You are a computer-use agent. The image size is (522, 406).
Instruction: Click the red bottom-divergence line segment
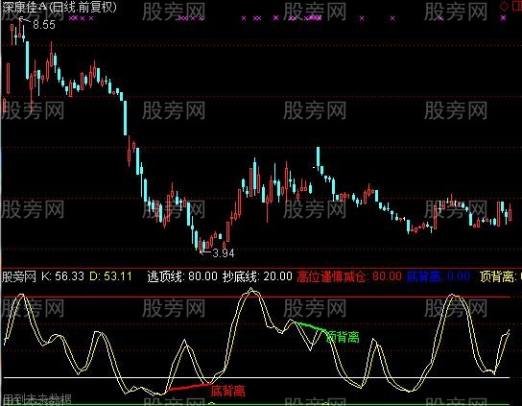(190, 387)
